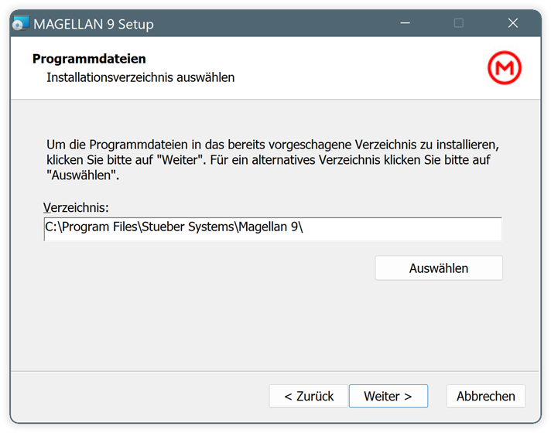The image size is (551, 433).
Task: Close the MAGELLAN 9 Setup window
Action: tap(513, 23)
